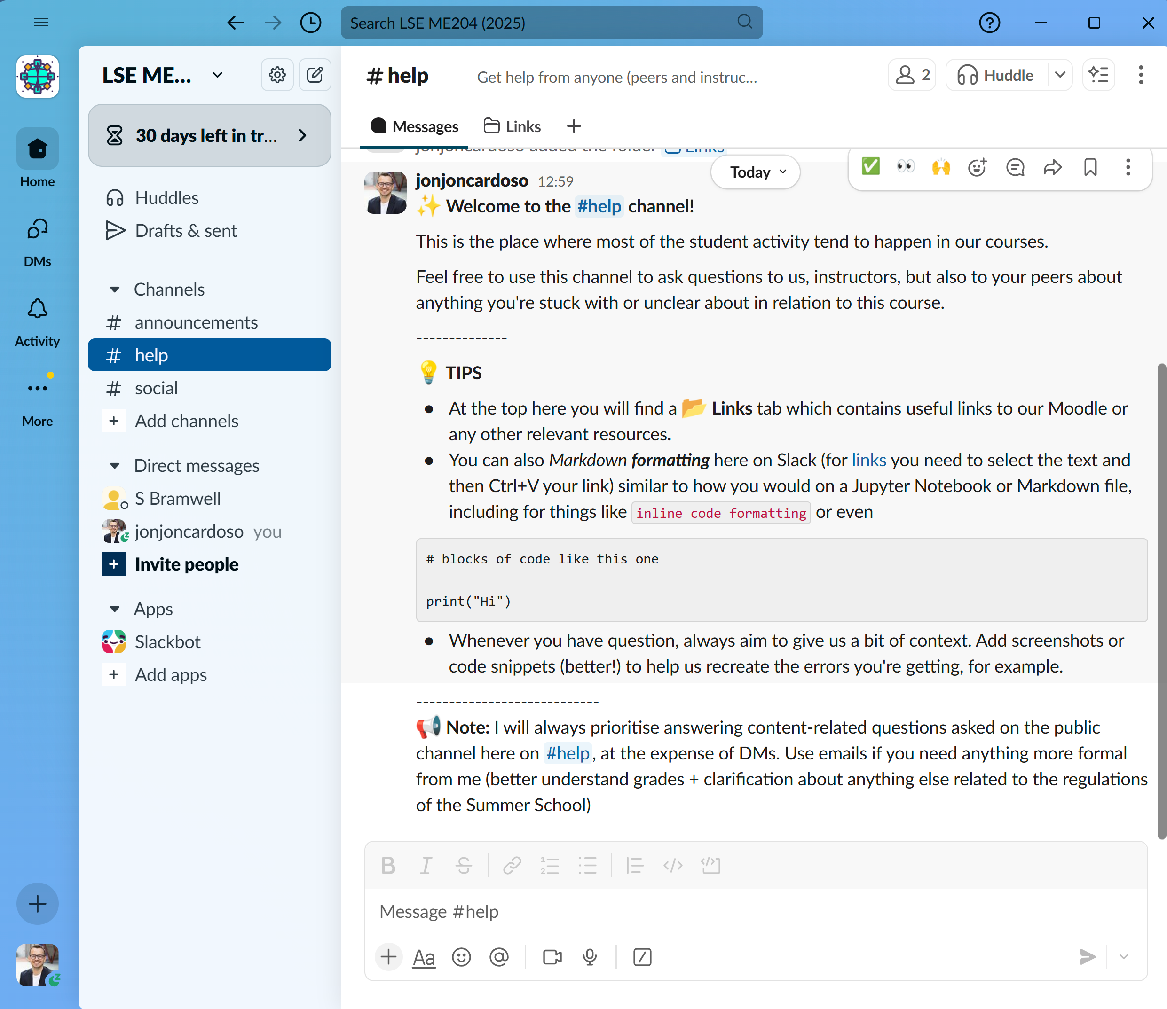Collapse the Direct messages section
The height and width of the screenshot is (1009, 1167).
tap(114, 466)
